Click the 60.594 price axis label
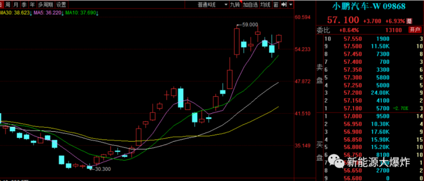The height and width of the screenshot is (181, 424). 303,17
